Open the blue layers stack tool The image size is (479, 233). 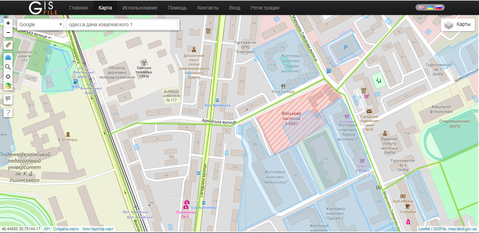point(8,58)
